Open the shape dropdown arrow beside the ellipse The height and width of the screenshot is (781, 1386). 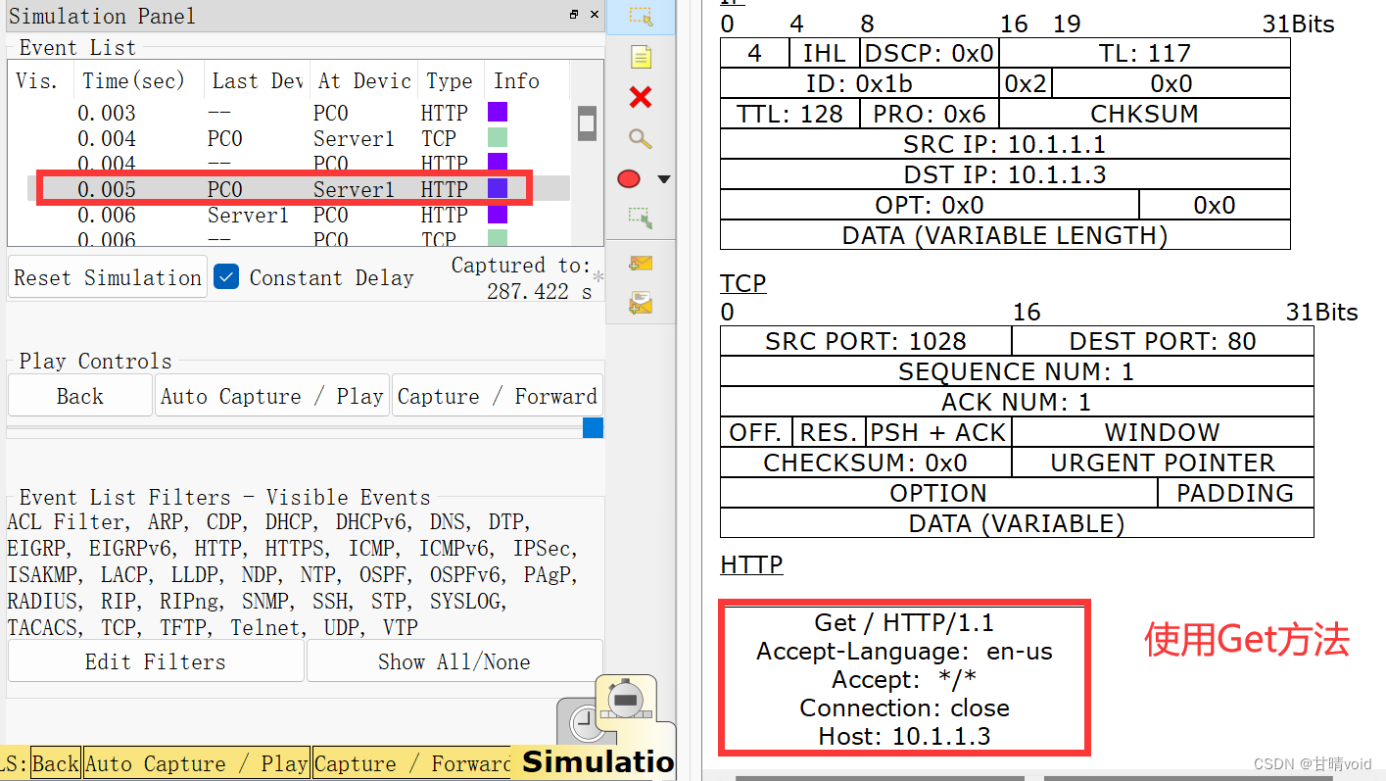pyautogui.click(x=664, y=179)
